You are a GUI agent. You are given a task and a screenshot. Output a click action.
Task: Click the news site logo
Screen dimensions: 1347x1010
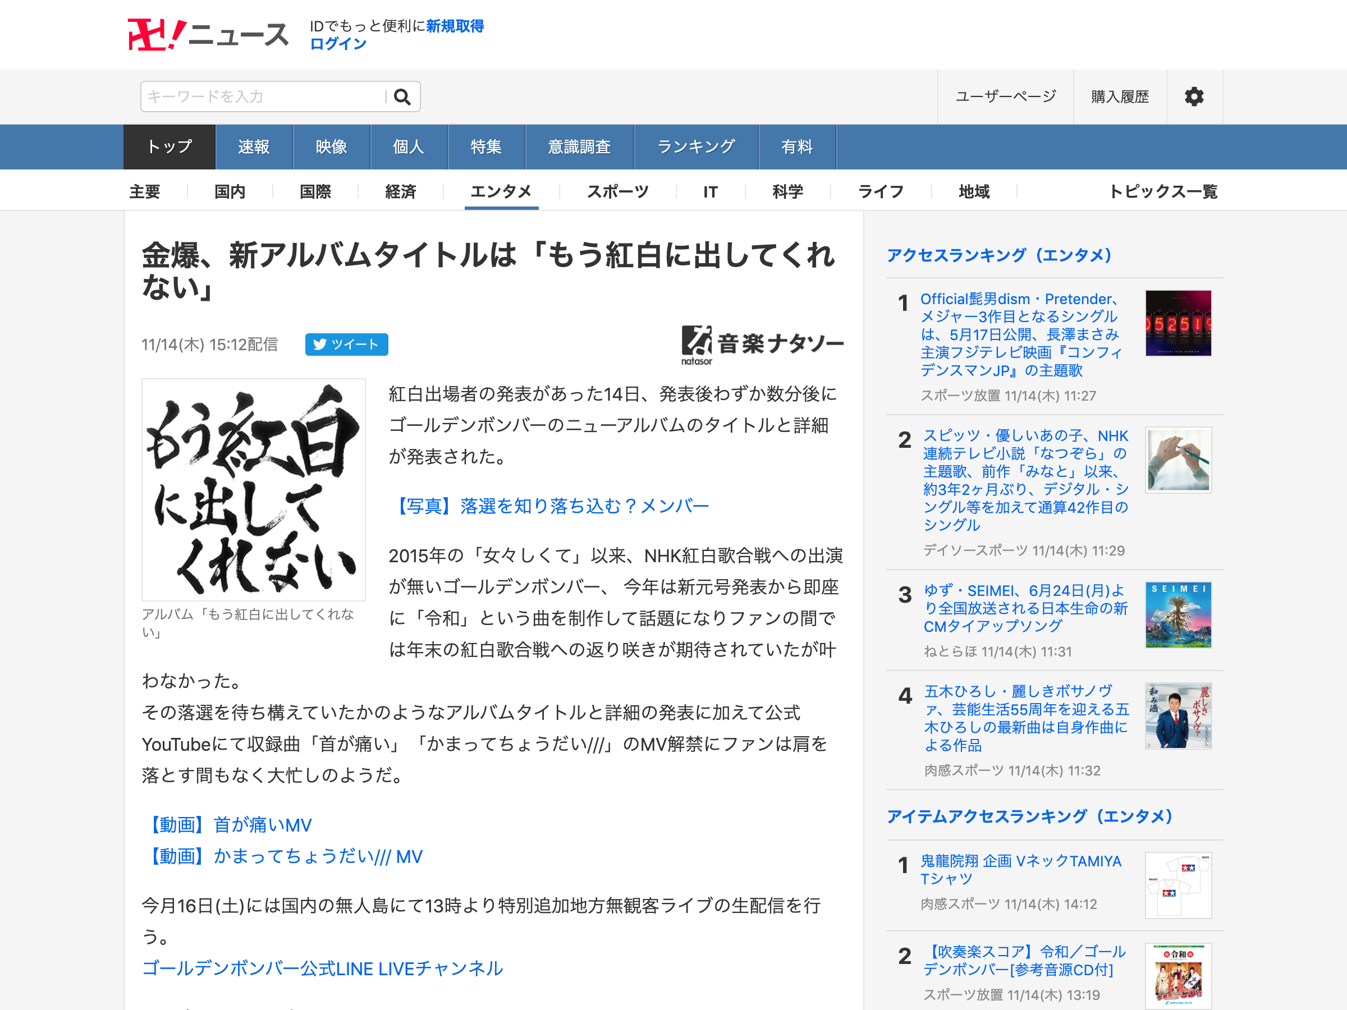coord(208,35)
